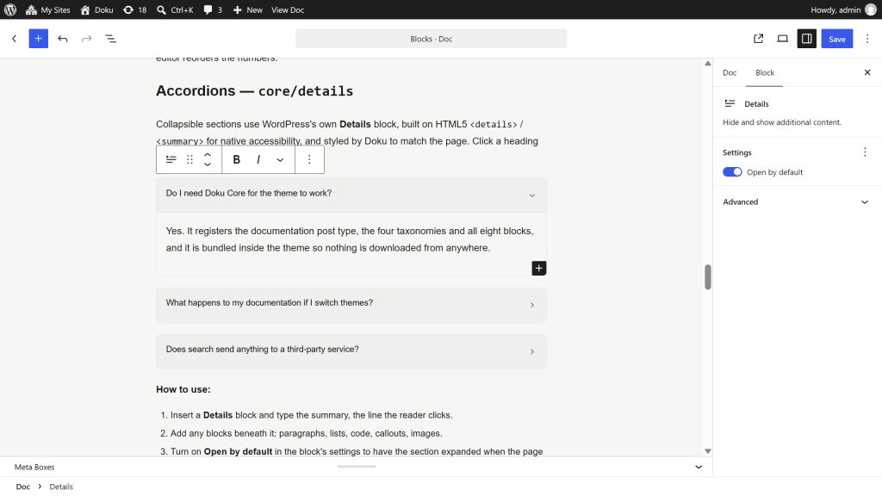This screenshot has width=882, height=496.
Task: Open editor Options menu
Action: pos(867,39)
